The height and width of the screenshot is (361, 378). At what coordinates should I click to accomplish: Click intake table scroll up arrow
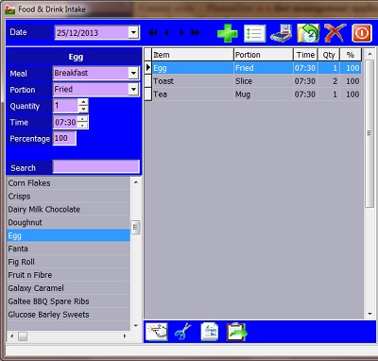tap(369, 54)
